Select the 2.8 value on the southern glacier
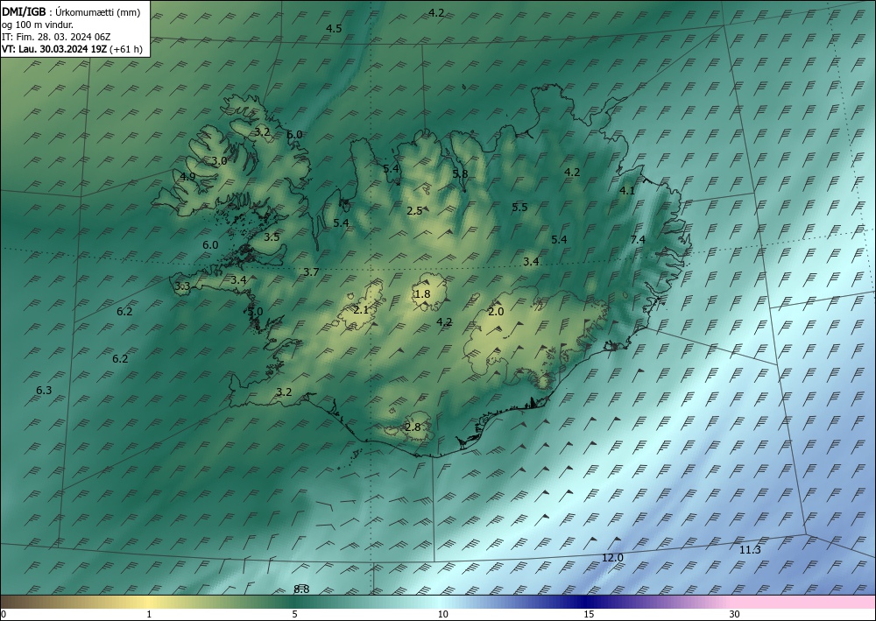 413,427
